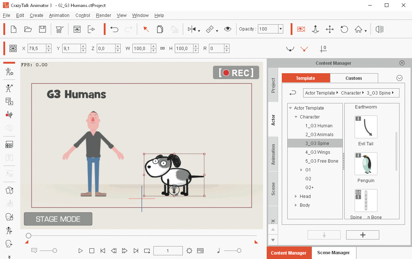
Task: Click the New Project icon
Action: click(x=13, y=29)
